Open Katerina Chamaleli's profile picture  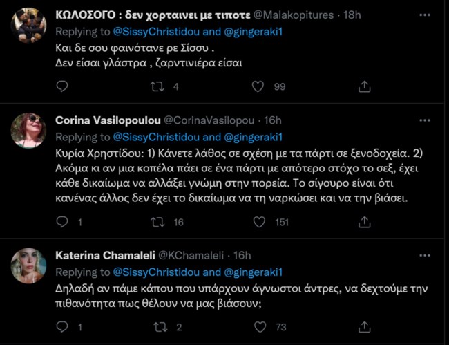tap(29, 264)
